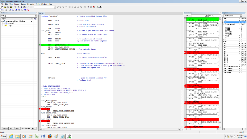Select the SR register row
247x139 pixels.
pyautogui.click(x=235, y=23)
